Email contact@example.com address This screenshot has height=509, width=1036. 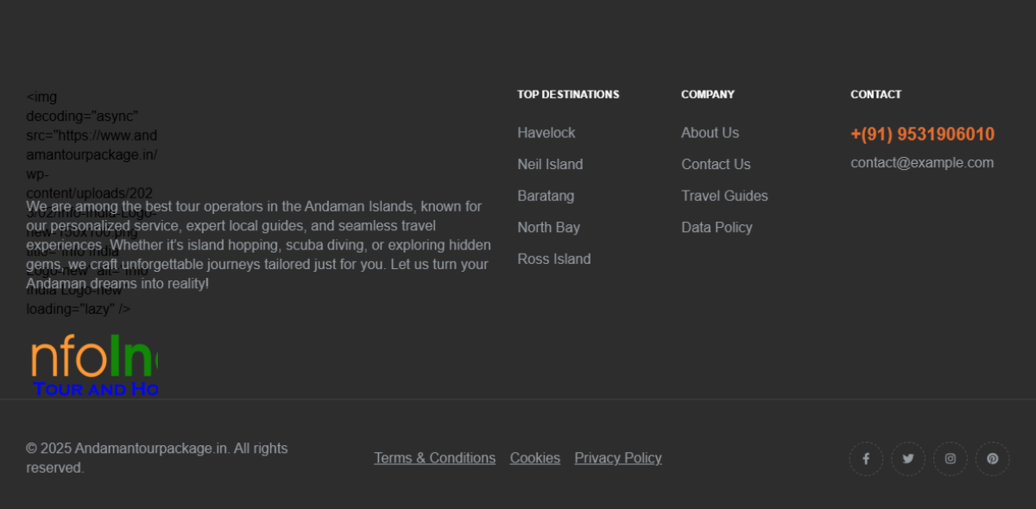point(922,163)
